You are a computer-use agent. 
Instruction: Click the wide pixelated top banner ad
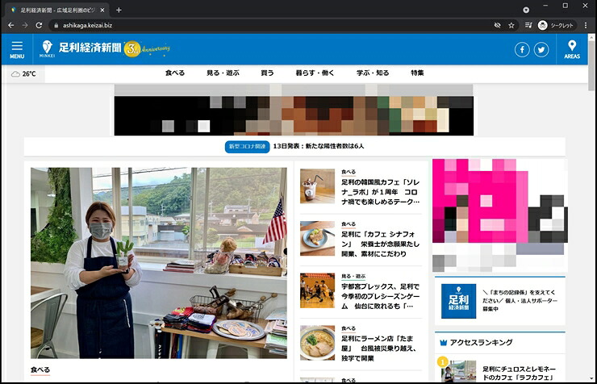tap(294, 110)
